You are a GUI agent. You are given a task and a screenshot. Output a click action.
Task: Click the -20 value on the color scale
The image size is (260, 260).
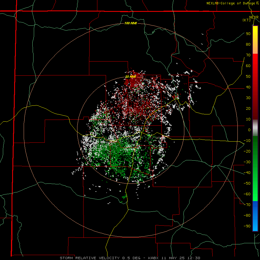(247, 151)
